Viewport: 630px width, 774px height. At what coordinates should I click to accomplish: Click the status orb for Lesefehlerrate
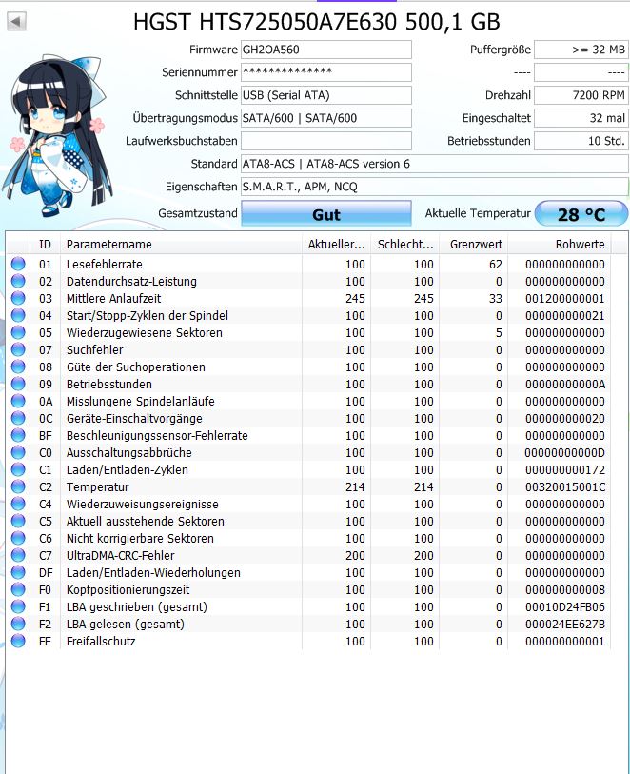pos(18,264)
